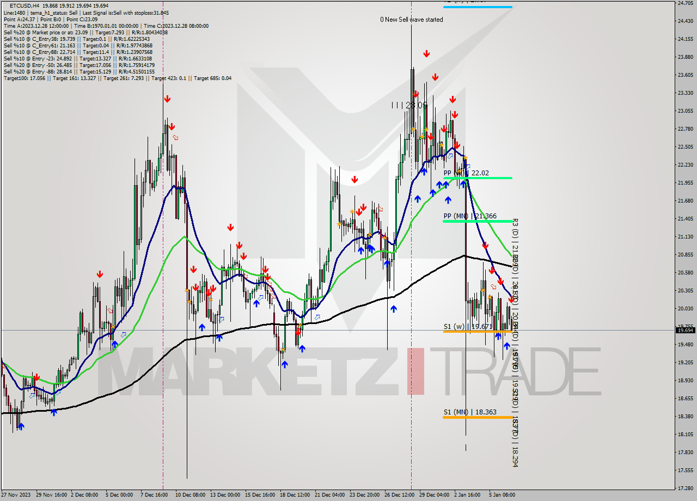Image resolution: width=697 pixels, height=501 pixels.
Task: Click the '29 Nov 16:00' time axis label
Action: [51, 495]
